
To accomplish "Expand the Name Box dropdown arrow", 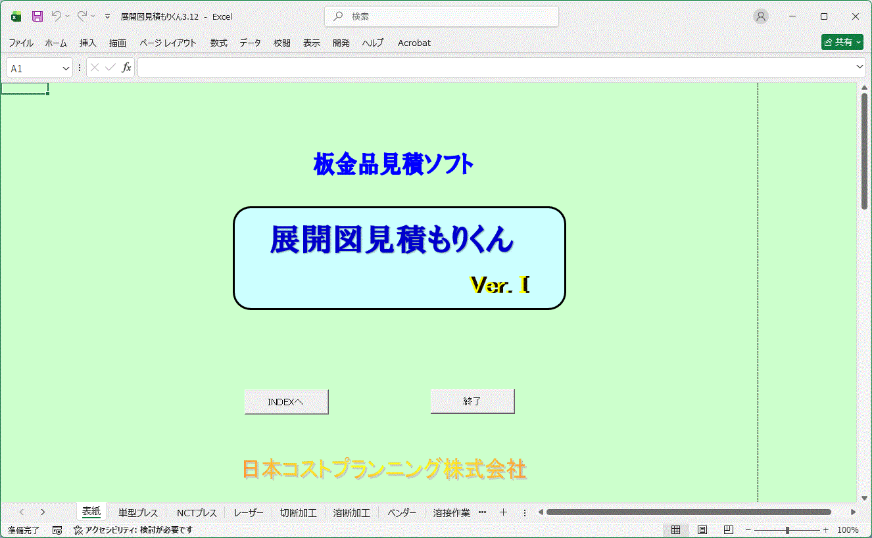I will (x=66, y=68).
